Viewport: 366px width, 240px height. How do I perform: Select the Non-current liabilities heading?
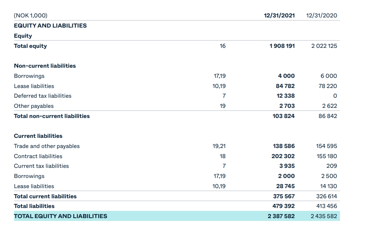(45, 66)
